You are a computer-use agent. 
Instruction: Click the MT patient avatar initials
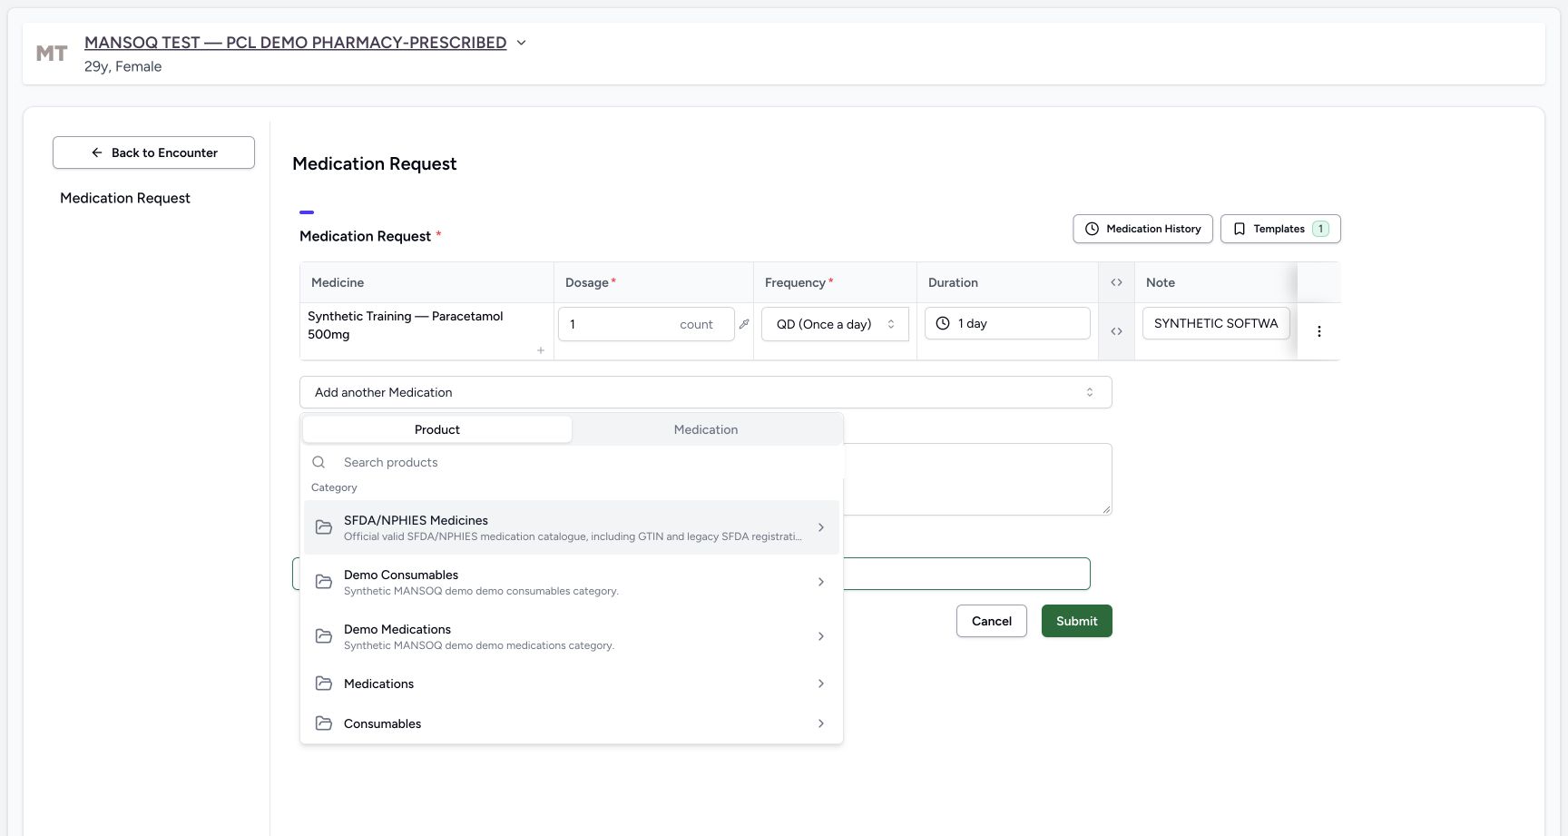(52, 54)
